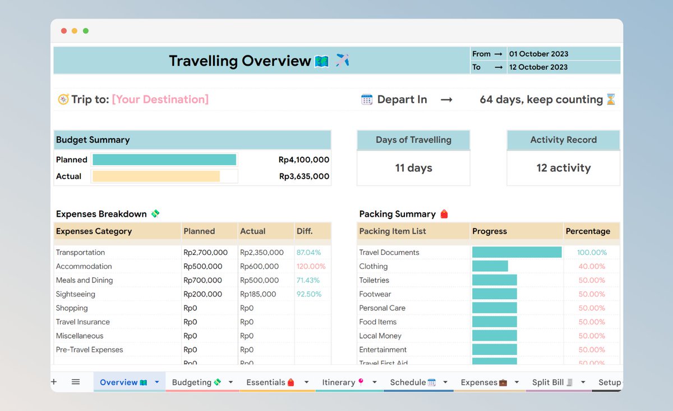Click the Travel Documents progress bar

pos(517,252)
